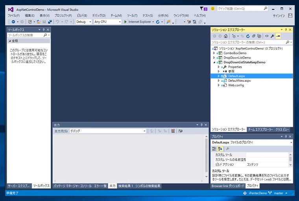
Task: Click the Open File folder icon
Action: (39, 22)
